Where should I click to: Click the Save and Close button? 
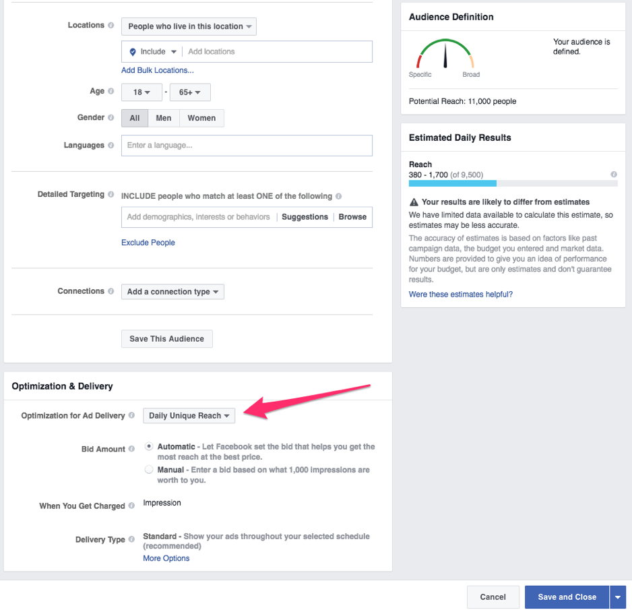567,597
